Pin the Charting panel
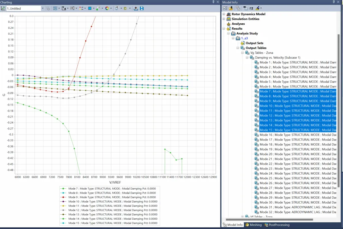The image size is (343, 229). (213, 2)
